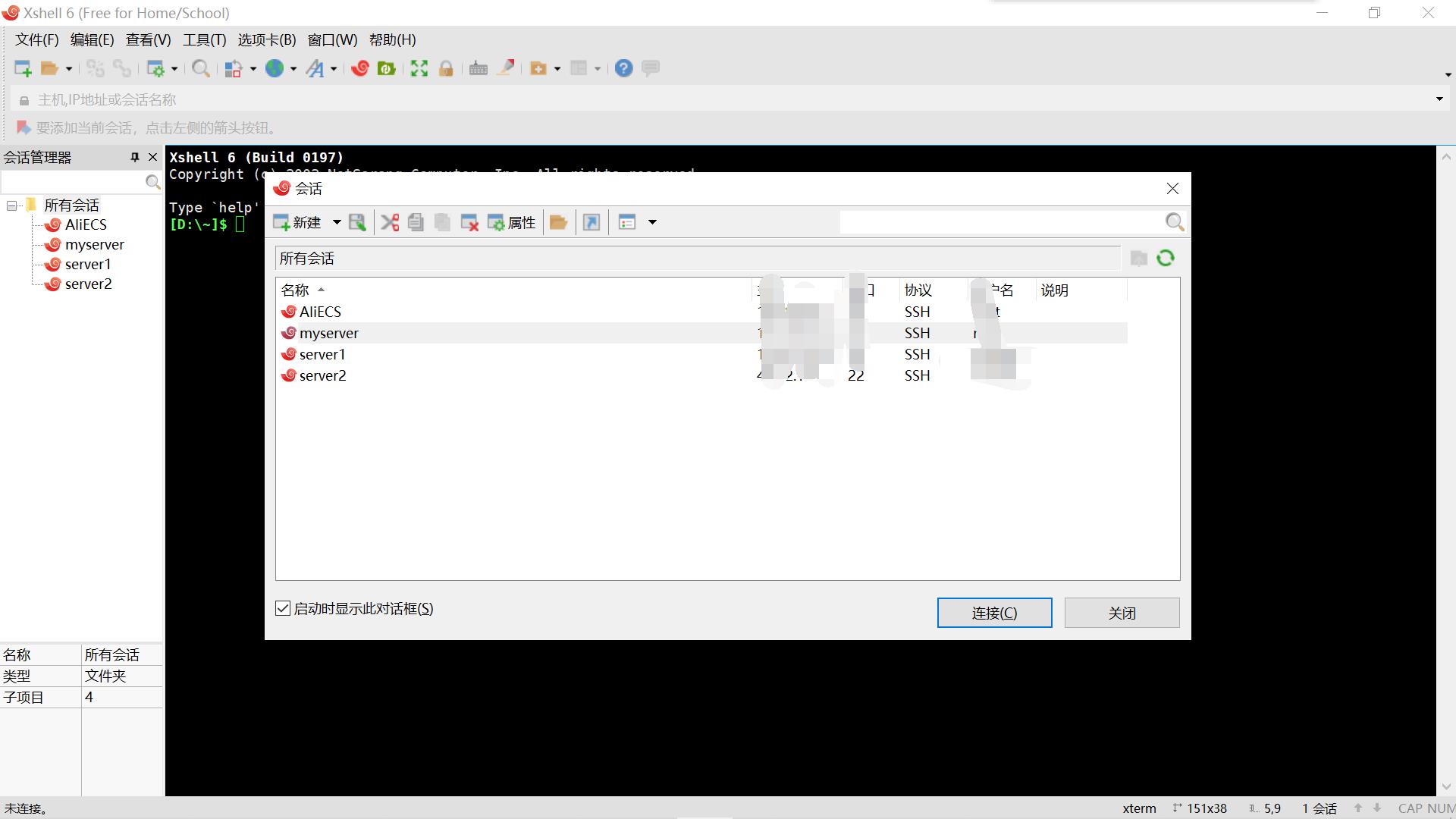Select AliECS in session manager tree
This screenshot has height=819, width=1456.
[85, 224]
